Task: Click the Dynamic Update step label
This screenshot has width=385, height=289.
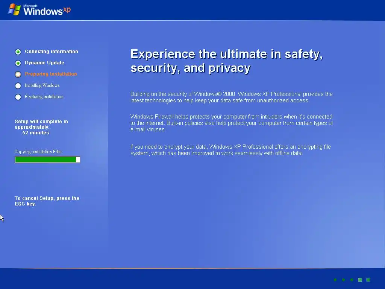Action: (44, 63)
